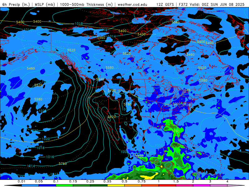Click the '0.05' legend value
This screenshot has height=187, width=249.
(x=39, y=181)
